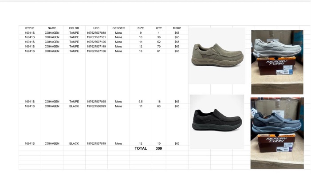Screen dimensions: 311x174
Task: Select the COLOR header cell
Action: [74, 28]
